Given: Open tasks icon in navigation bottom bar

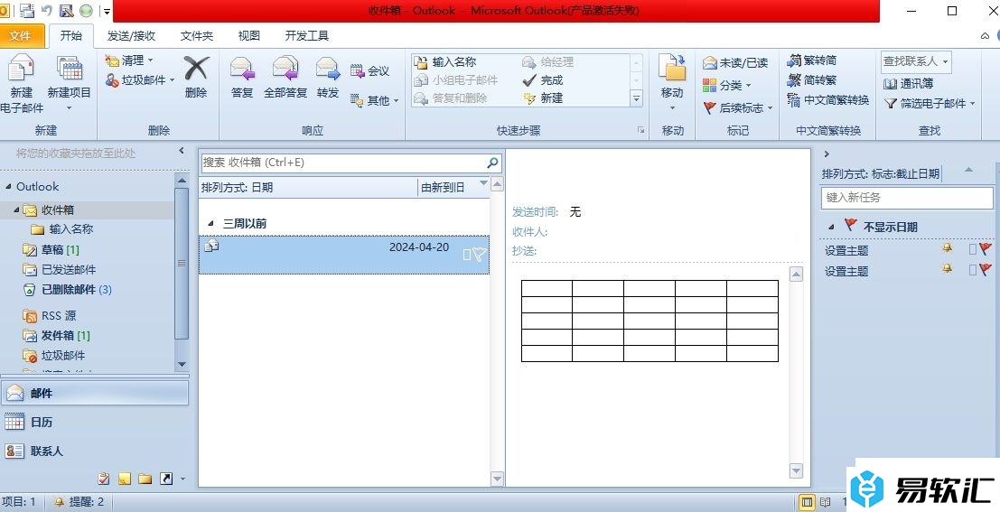Looking at the screenshot, I should pos(104,479).
